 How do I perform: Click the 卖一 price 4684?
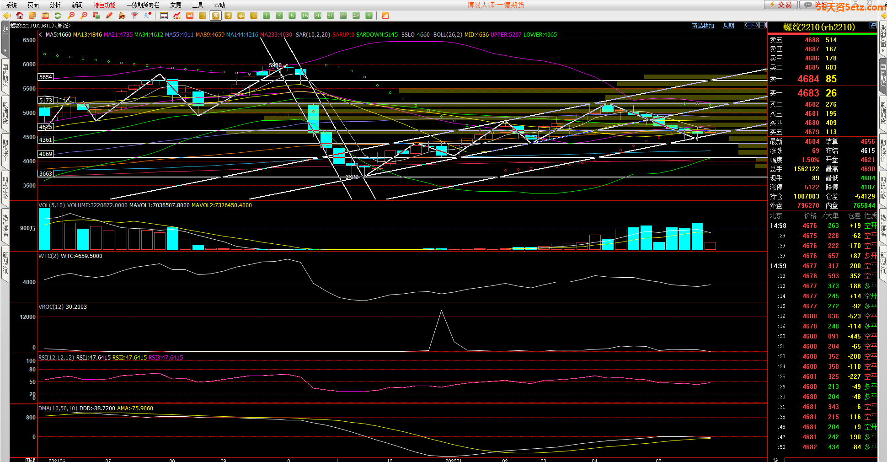point(808,79)
